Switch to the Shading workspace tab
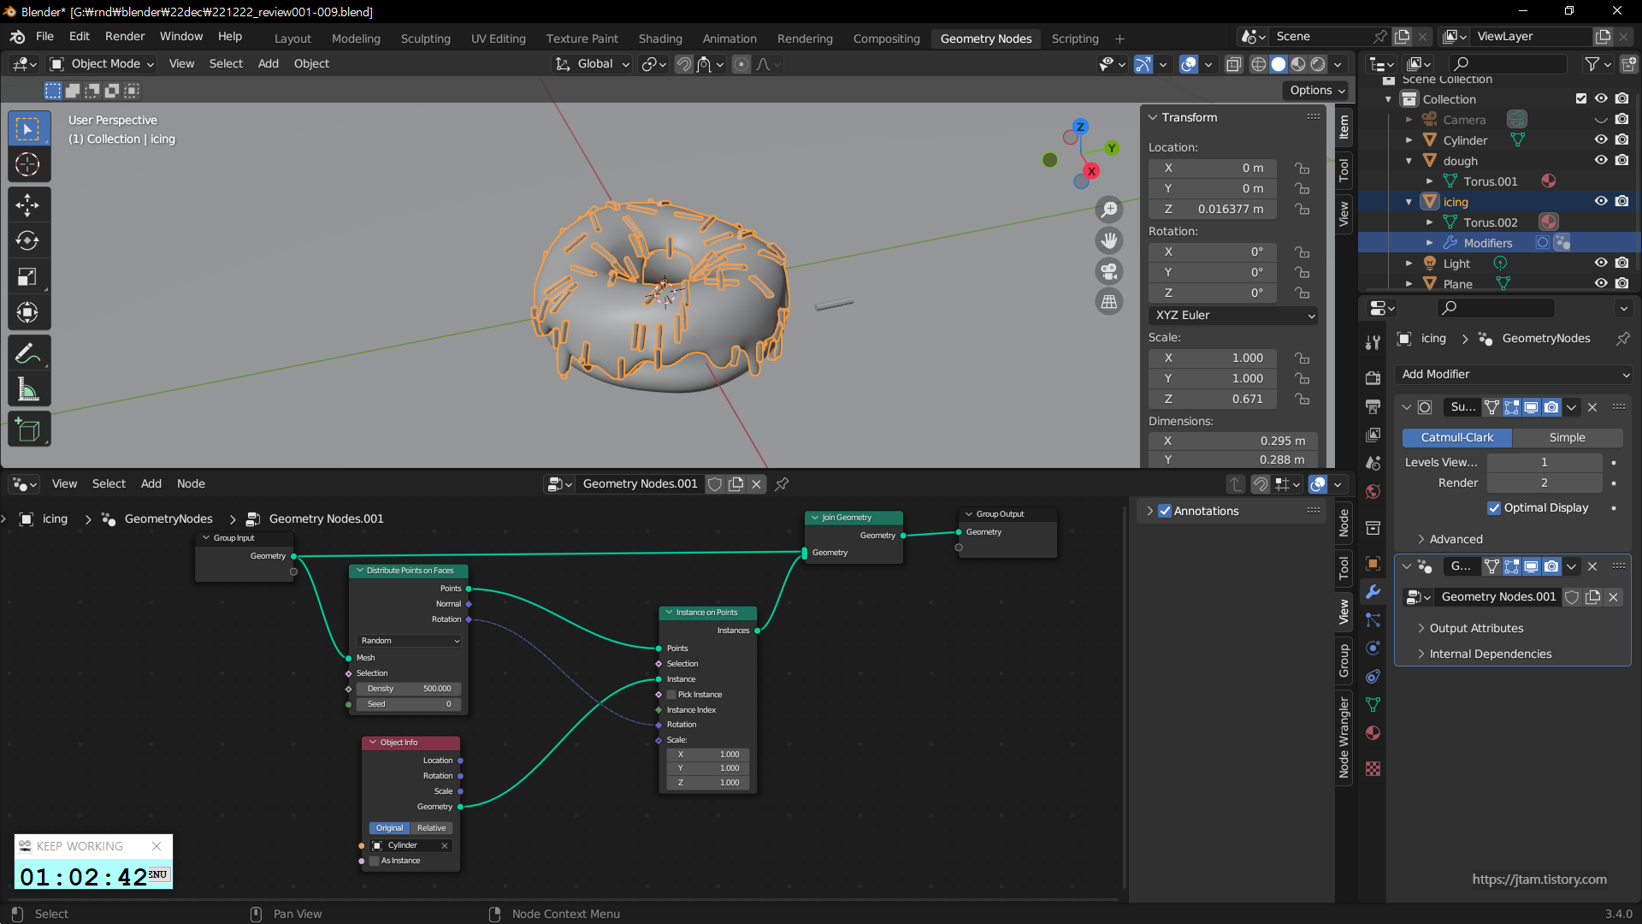The width and height of the screenshot is (1642, 924). tap(659, 38)
